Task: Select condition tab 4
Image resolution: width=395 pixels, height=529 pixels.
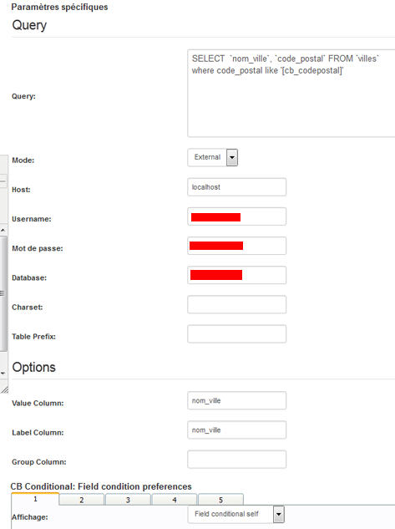Action: point(175,500)
